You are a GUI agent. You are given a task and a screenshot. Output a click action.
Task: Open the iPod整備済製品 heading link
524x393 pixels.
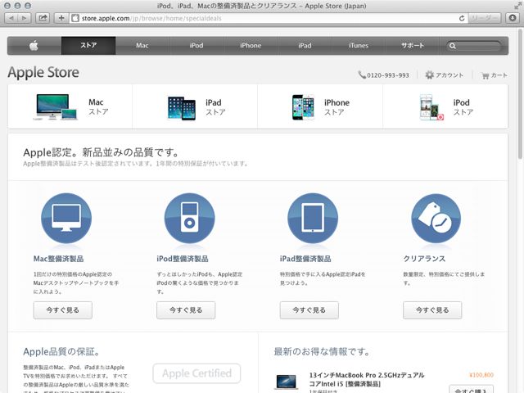click(x=183, y=259)
